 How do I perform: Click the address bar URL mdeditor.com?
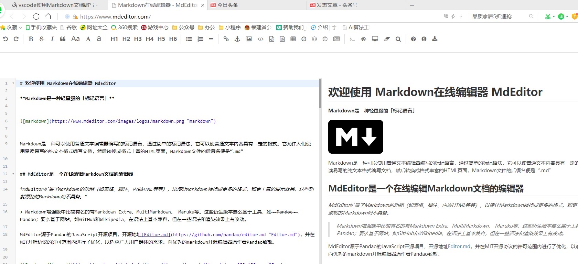pyautogui.click(x=115, y=16)
